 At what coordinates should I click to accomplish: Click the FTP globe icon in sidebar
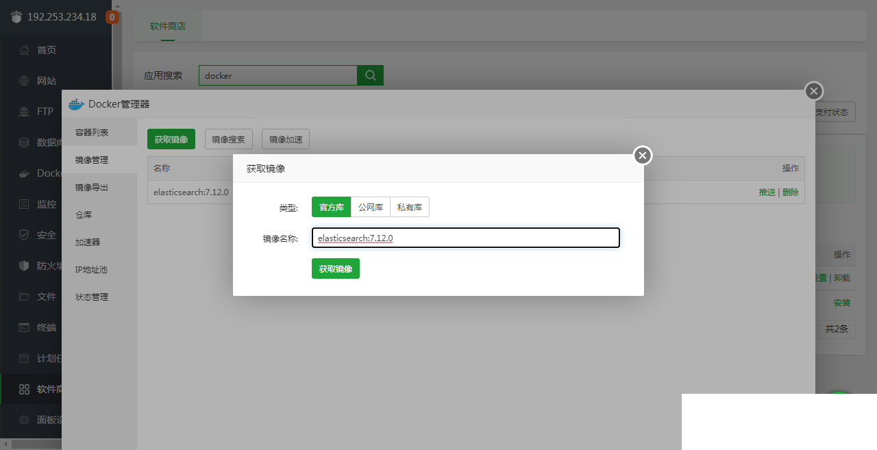24,112
